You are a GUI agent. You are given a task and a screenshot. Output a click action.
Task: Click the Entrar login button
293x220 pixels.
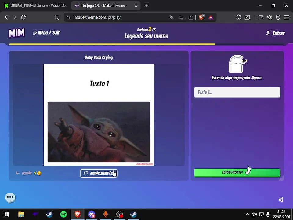[x=275, y=33]
